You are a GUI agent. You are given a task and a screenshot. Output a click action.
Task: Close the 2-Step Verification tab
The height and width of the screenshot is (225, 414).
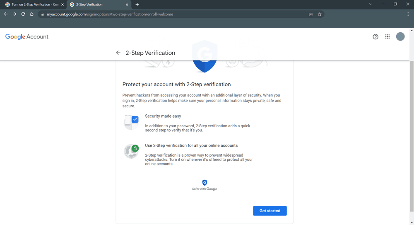coord(127,5)
